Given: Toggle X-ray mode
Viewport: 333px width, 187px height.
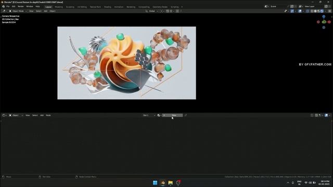Looking at the screenshot, I should point(308,11).
